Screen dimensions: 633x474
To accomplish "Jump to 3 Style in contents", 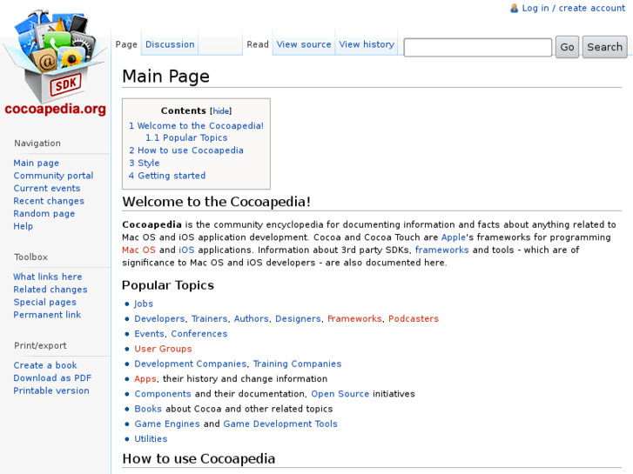I will click(145, 163).
